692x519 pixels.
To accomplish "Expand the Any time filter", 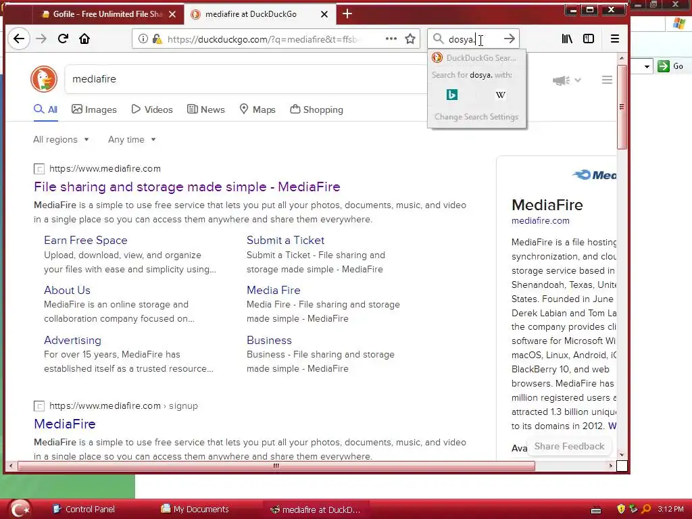I will pos(132,139).
